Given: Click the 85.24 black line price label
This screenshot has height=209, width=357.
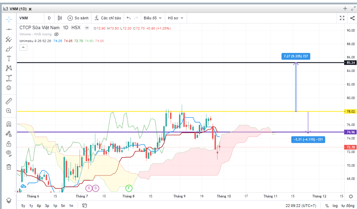Looking at the screenshot, I should pyautogui.click(x=351, y=62).
